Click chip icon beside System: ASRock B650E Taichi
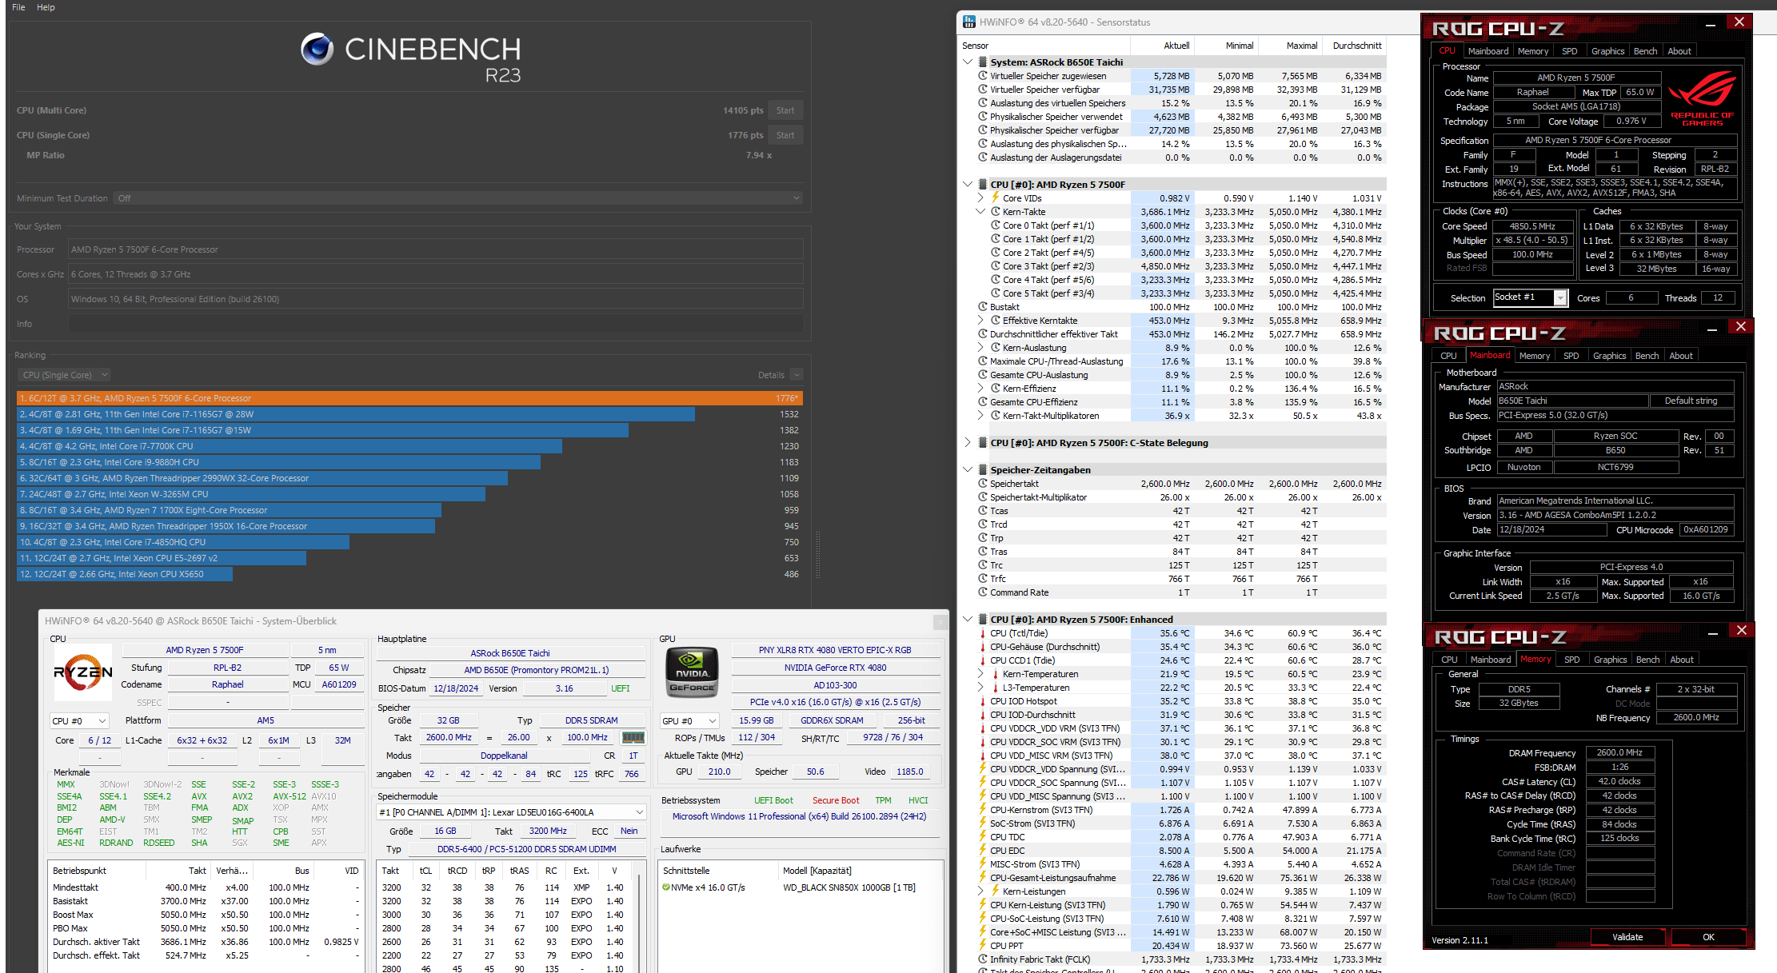 point(982,62)
